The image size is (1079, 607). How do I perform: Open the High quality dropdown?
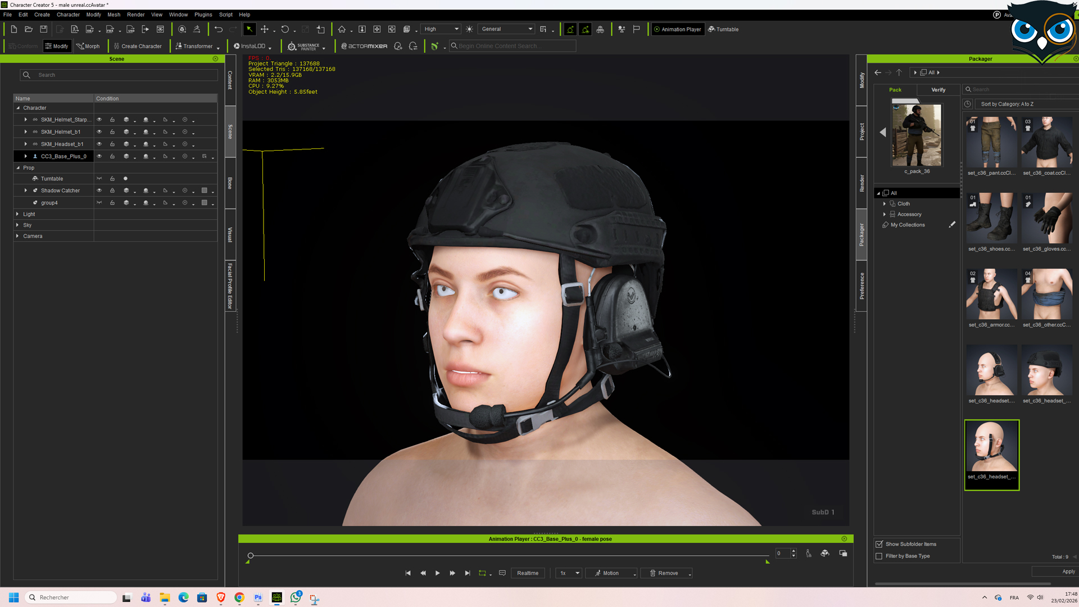click(x=441, y=29)
